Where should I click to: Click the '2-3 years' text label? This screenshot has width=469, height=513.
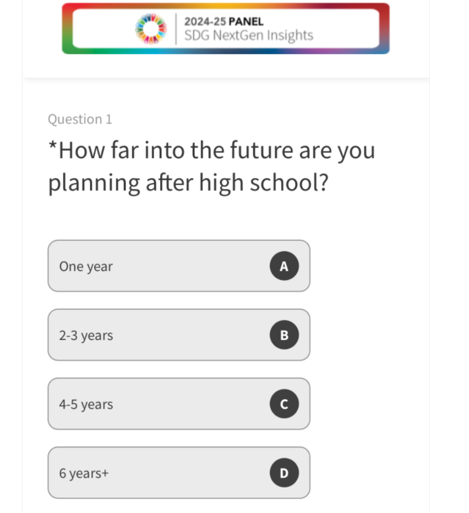86,335
